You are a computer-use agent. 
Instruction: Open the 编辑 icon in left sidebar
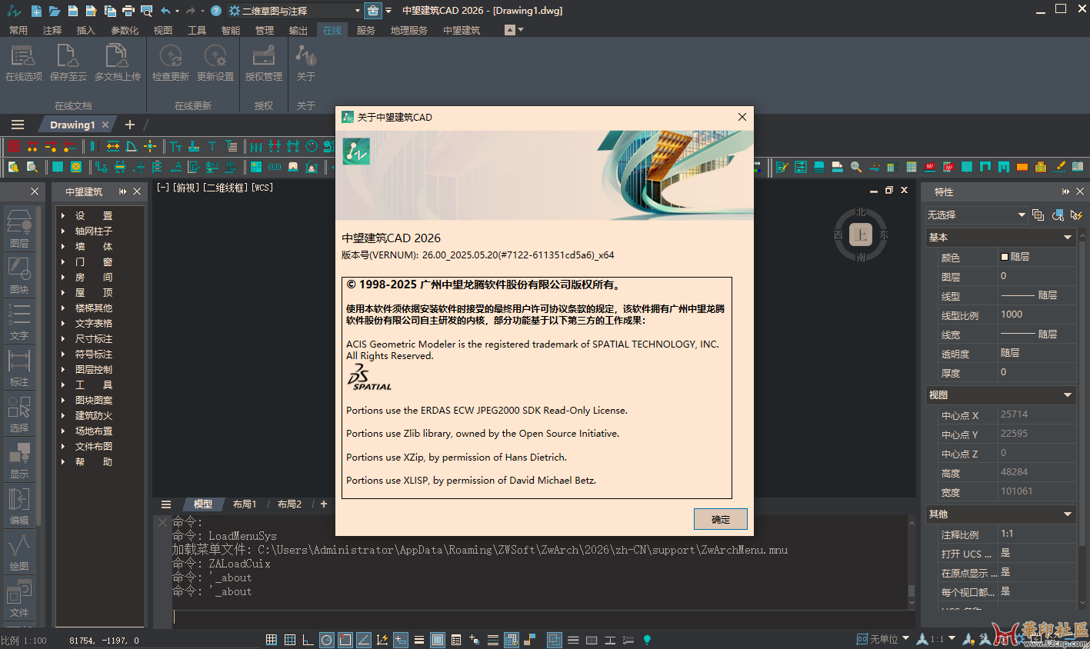19,506
